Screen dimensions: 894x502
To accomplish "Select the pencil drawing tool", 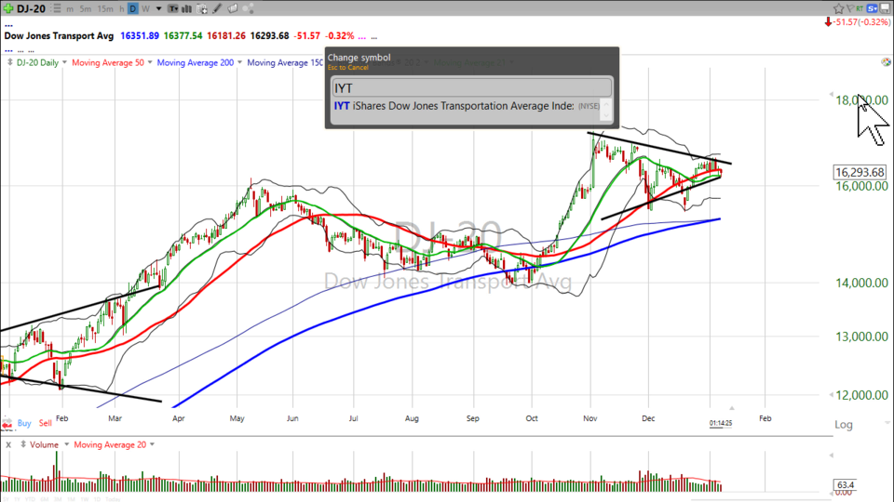I will coord(217,8).
